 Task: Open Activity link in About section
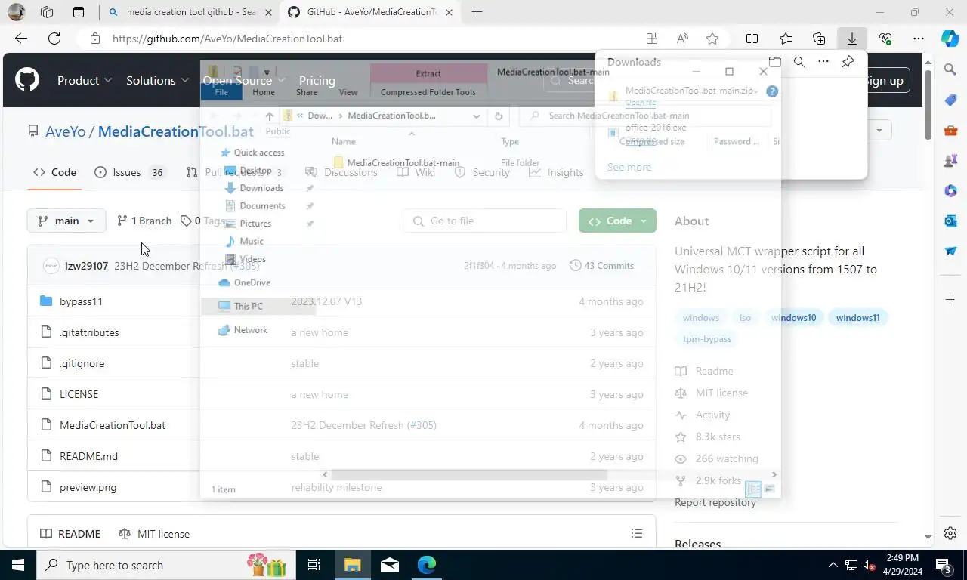click(703, 415)
